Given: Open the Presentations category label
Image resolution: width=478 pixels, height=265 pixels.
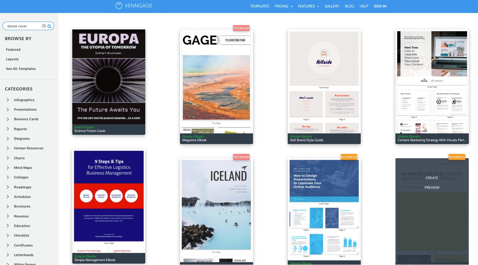Looking at the screenshot, I should point(25,110).
